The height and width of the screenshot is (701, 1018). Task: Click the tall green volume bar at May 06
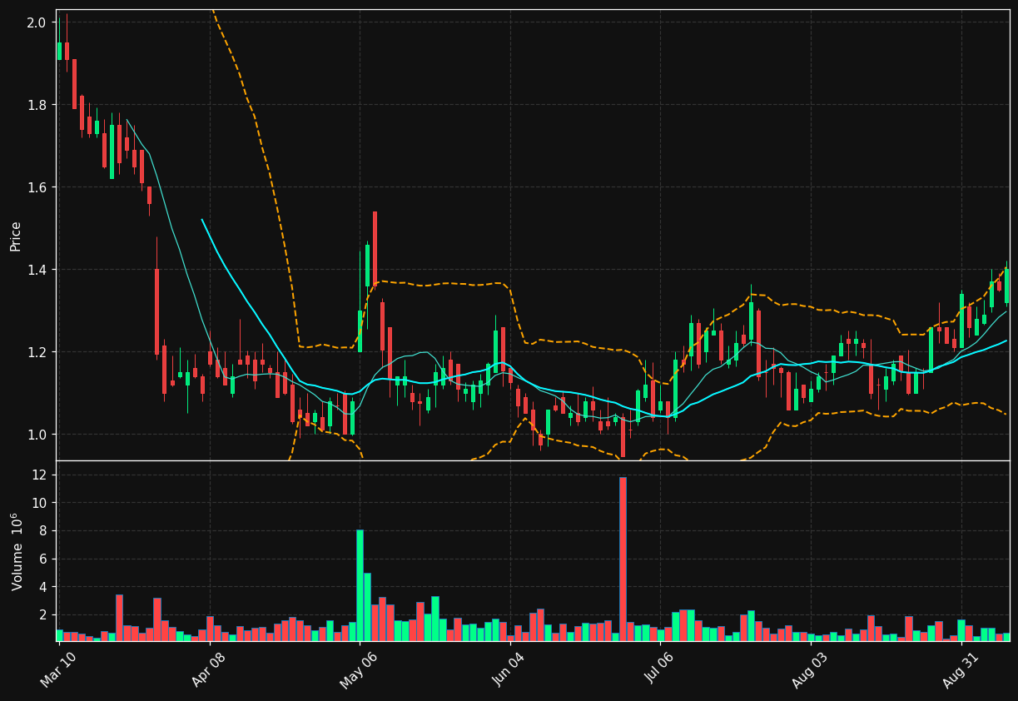click(x=360, y=585)
